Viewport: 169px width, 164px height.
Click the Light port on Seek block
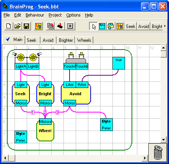21,85
